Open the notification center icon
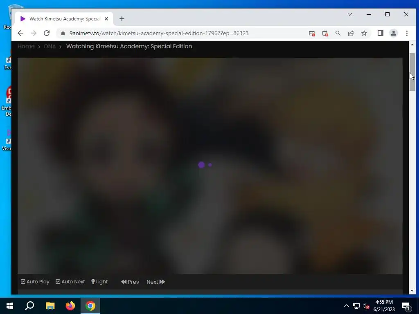The image size is (419, 314). click(x=406, y=306)
